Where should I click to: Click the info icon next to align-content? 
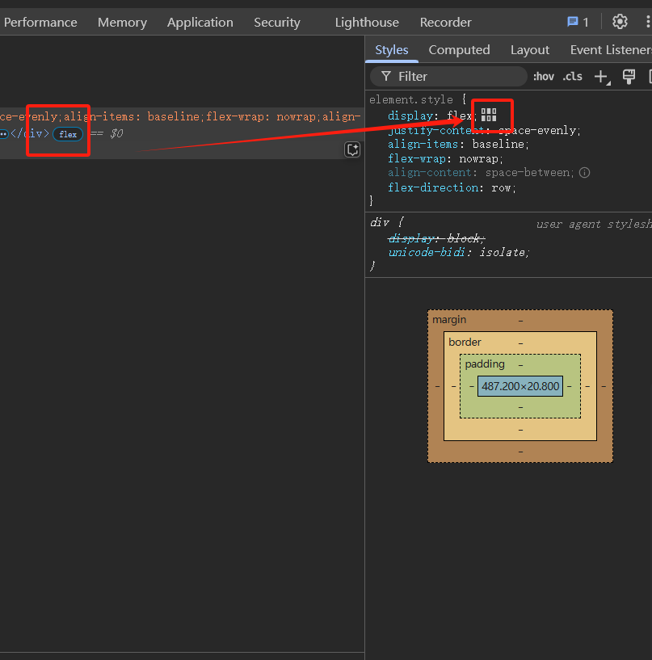[584, 173]
